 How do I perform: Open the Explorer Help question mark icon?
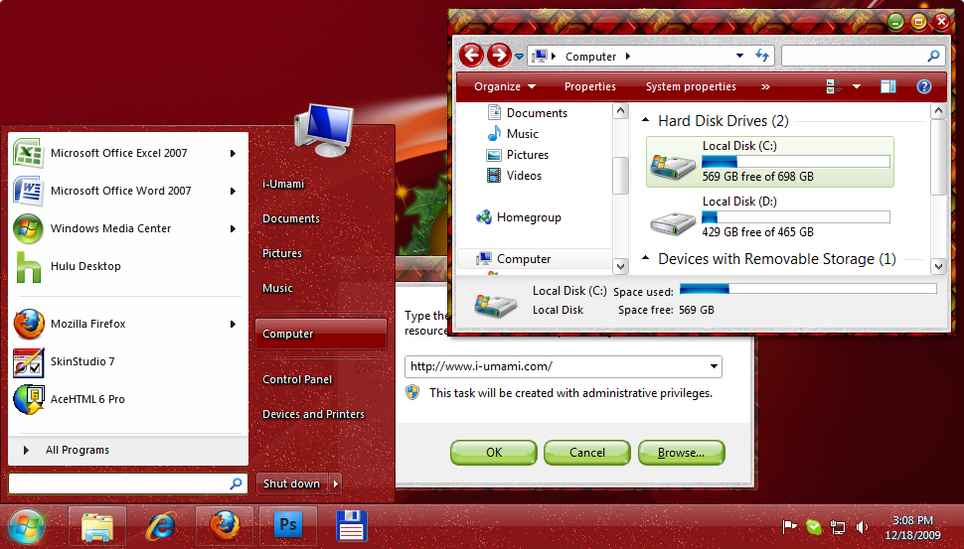(x=923, y=86)
